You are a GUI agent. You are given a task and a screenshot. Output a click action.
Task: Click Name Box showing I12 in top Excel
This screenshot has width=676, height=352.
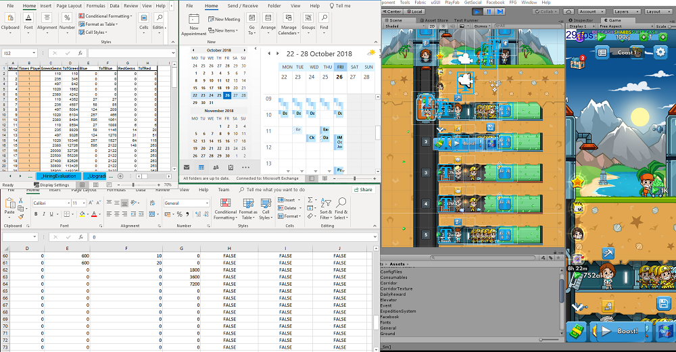[20, 53]
